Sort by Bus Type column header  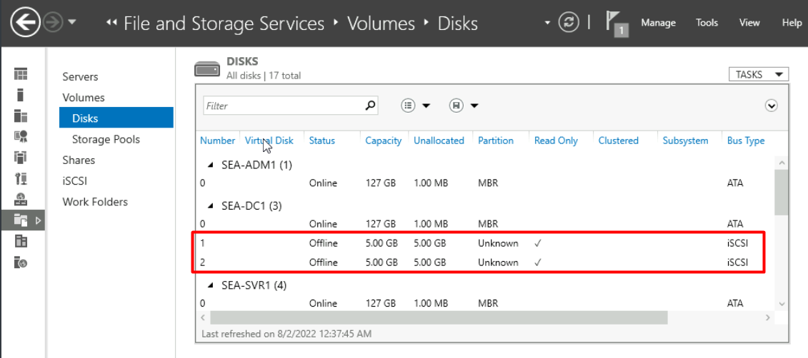point(746,140)
